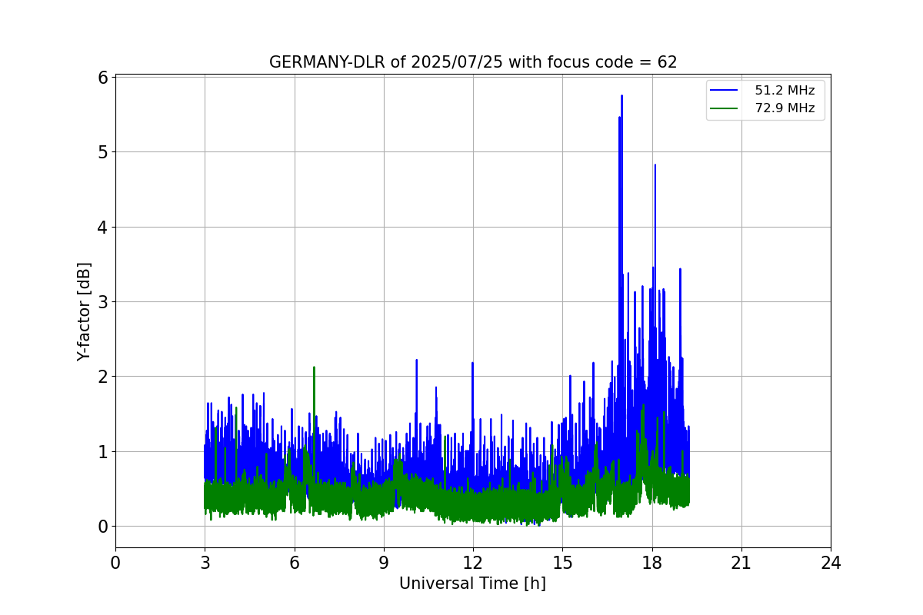Click y-axis tick label 4
This screenshot has width=923, height=615.
click(102, 227)
